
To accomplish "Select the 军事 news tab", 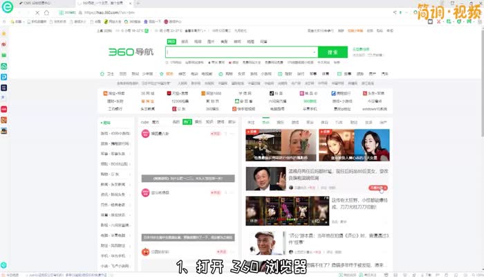I will [310, 123].
